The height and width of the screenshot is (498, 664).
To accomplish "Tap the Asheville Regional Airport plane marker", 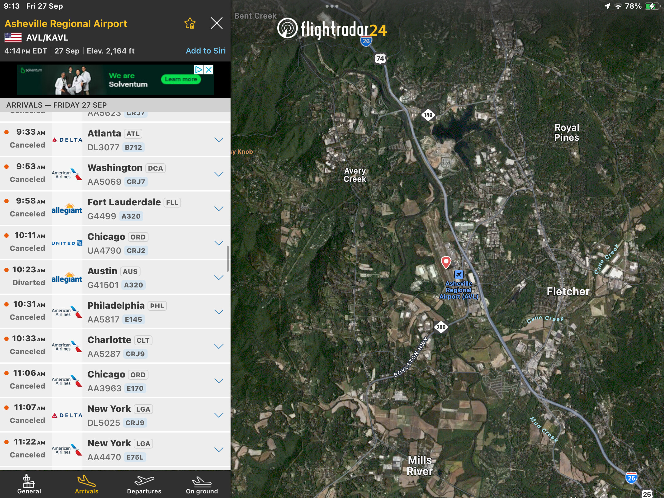I will (x=459, y=274).
